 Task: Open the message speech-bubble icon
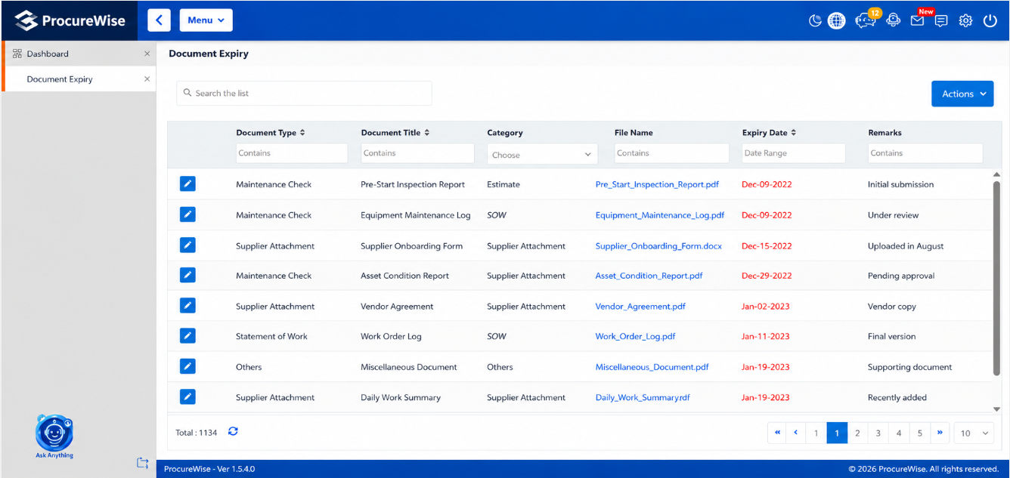click(941, 21)
